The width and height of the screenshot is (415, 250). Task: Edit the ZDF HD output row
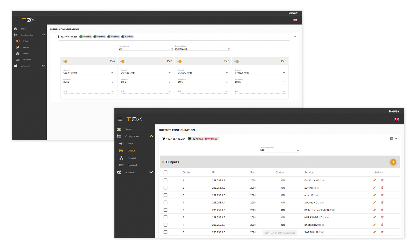375,188
